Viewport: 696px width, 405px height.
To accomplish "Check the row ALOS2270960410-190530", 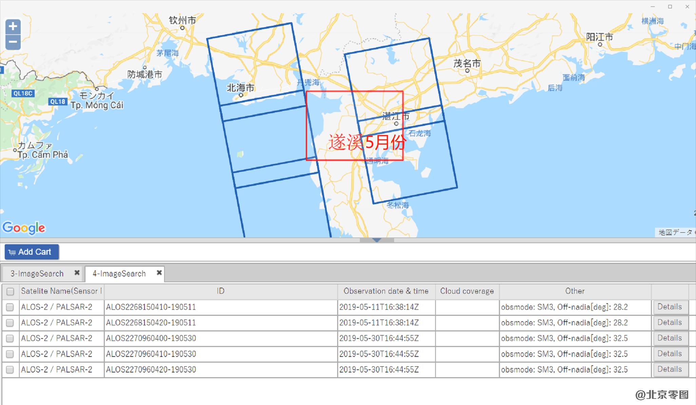I will click(x=10, y=354).
